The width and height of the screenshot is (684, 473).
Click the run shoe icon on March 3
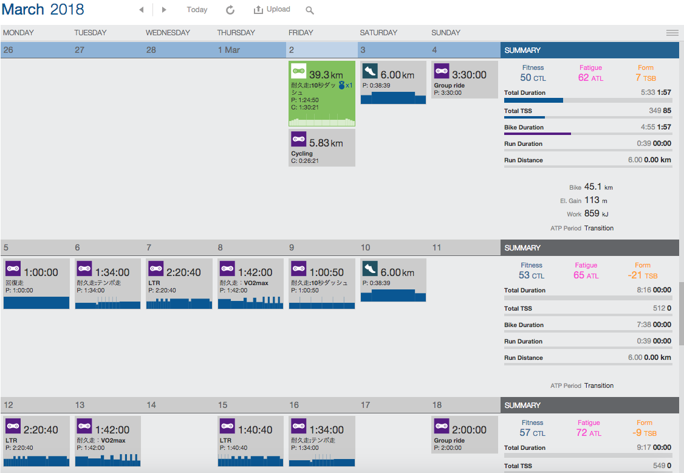(x=370, y=71)
